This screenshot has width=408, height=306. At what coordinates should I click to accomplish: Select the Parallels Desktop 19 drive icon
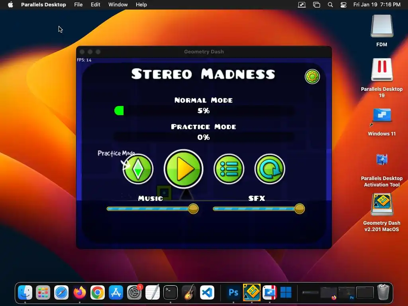click(x=382, y=70)
